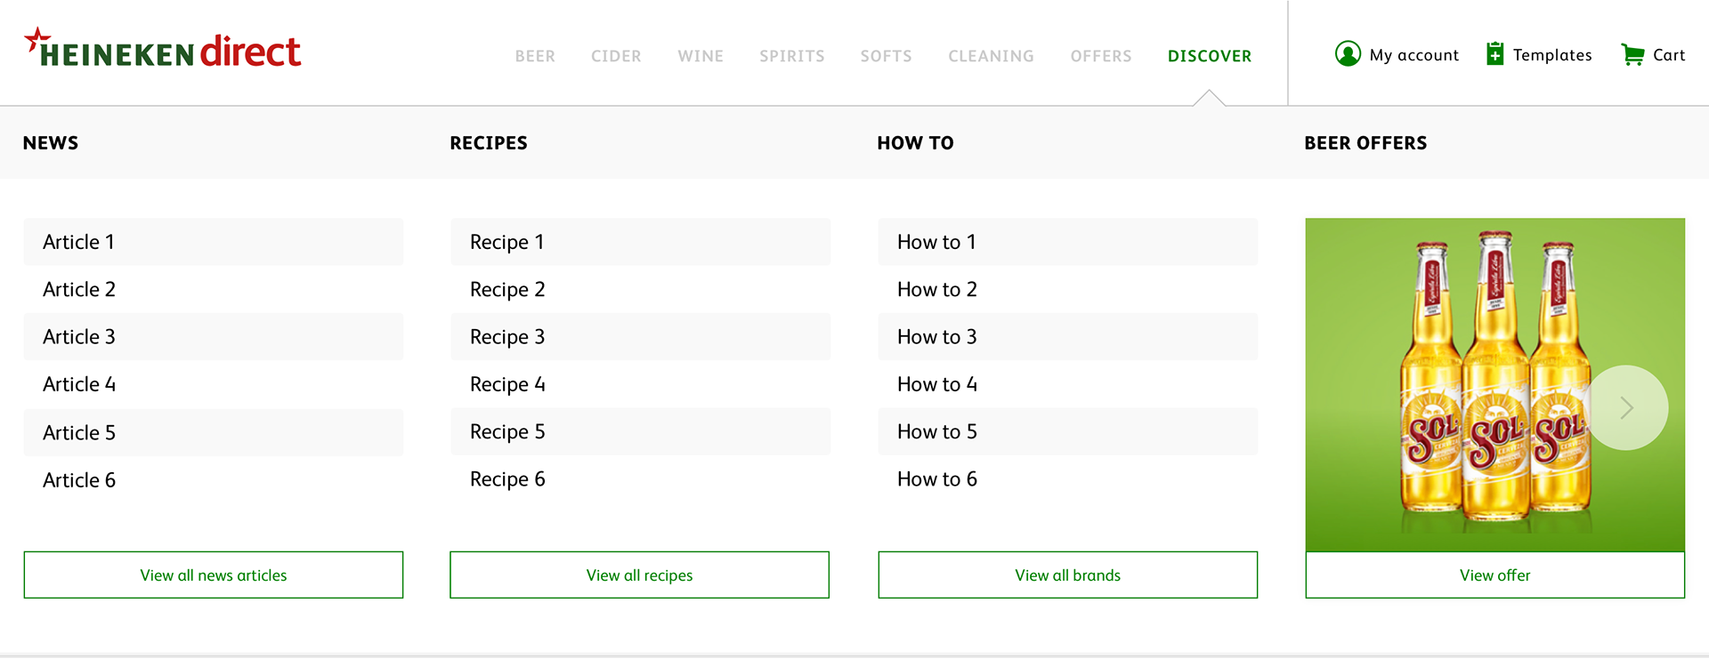Open the Cider menu
The height and width of the screenshot is (659, 1709).
616,56
